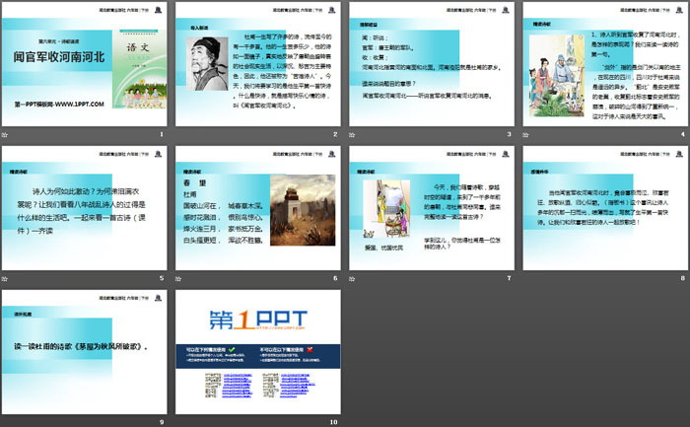This screenshot has height=427, width=690.
Task: Select slide 10 with 第1PPT logo
Action: (258, 352)
